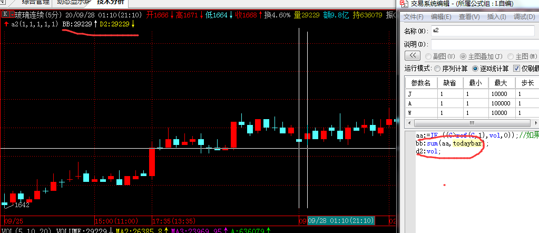Image resolution: width=539 pixels, height=233 pixels.
Task: Click the K chart-type button
Action: coord(5,15)
